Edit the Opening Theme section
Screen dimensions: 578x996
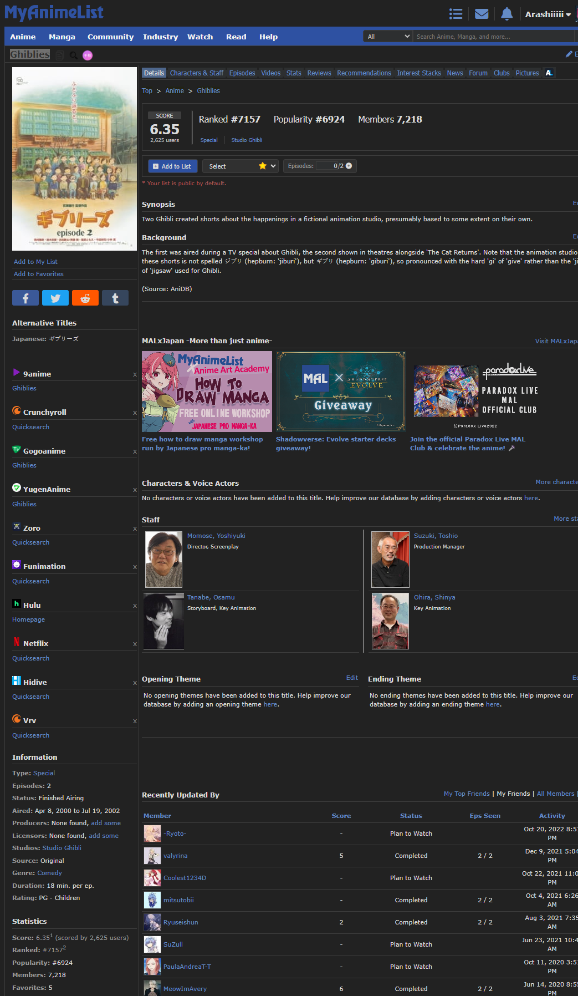point(352,678)
